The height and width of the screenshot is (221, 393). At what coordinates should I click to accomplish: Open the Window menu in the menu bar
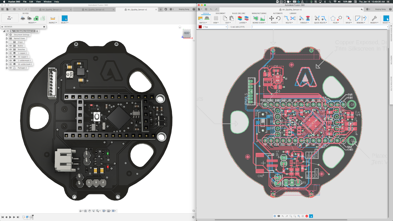pos(48,2)
